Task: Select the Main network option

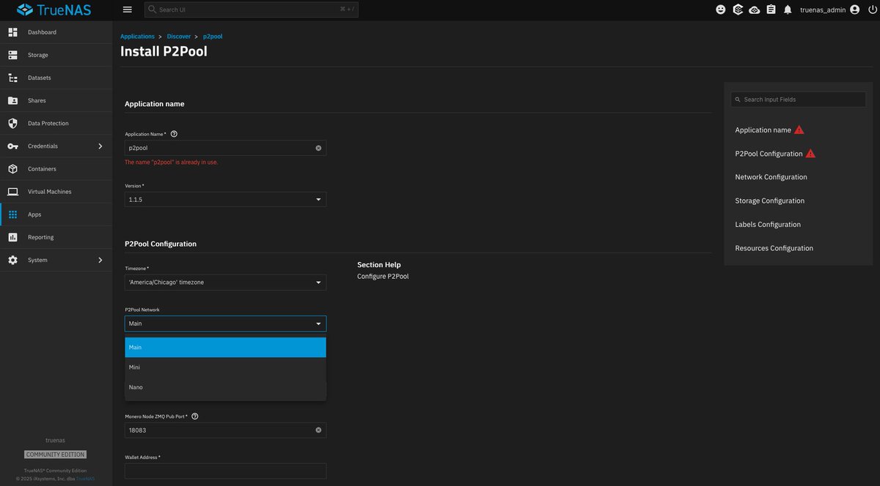Action: (225, 348)
